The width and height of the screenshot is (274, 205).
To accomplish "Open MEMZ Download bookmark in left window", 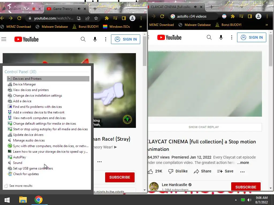I will point(16,27).
